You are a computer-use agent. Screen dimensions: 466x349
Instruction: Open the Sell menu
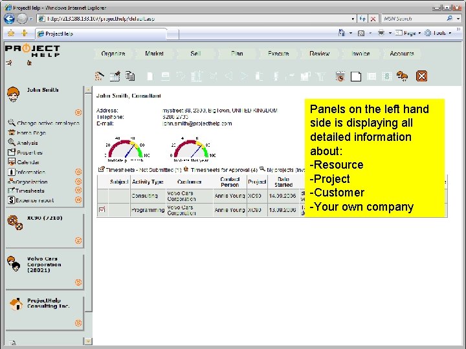click(195, 54)
